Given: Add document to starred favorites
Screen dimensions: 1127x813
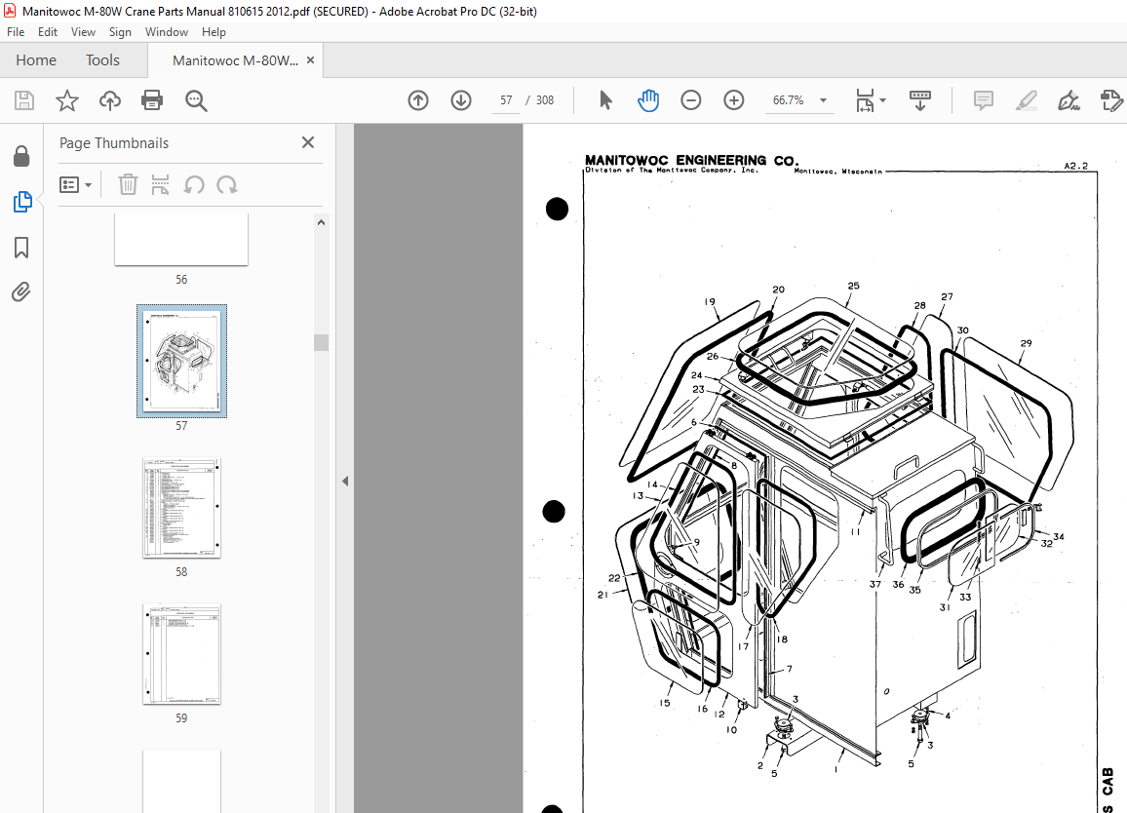Looking at the screenshot, I should pos(67,100).
